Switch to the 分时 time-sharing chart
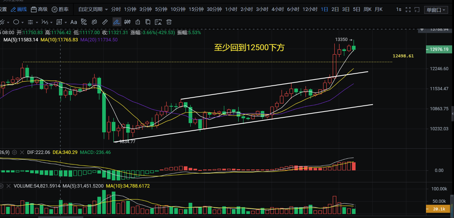 116,9
